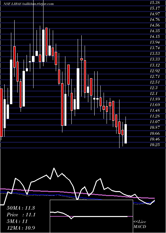The width and height of the screenshot is (166, 233).
Task: Click the 12MA : 10.9 readout
Action: [x=21, y=228]
